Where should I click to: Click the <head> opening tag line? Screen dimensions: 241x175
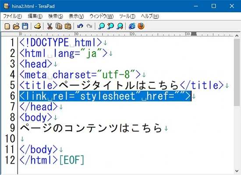(x=36, y=64)
